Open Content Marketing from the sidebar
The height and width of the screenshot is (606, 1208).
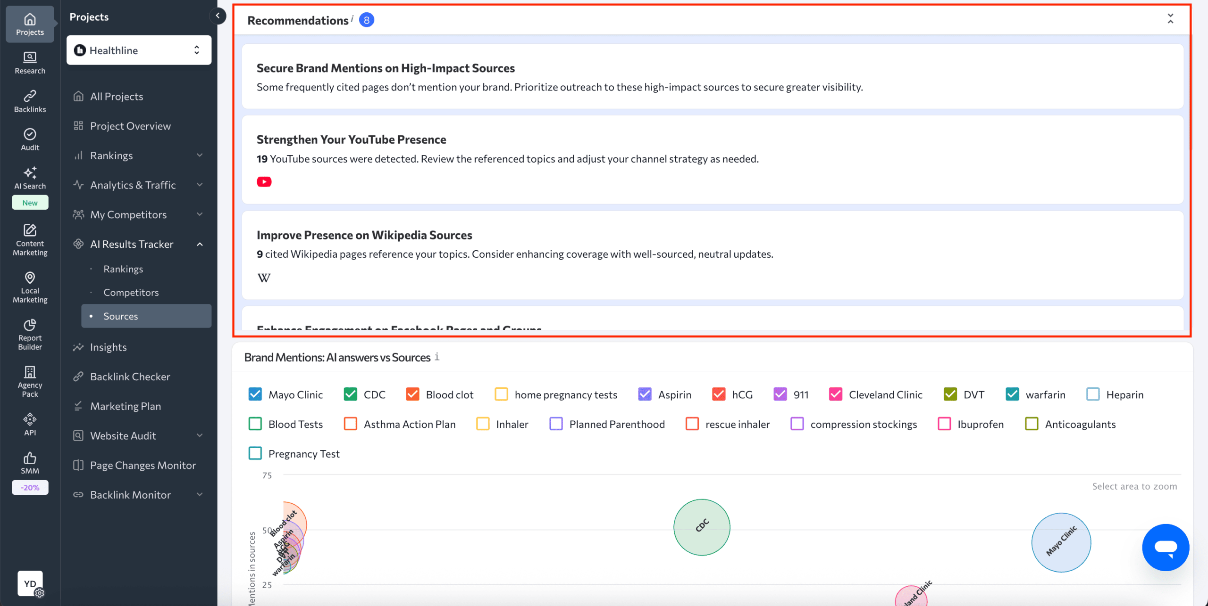pos(29,239)
